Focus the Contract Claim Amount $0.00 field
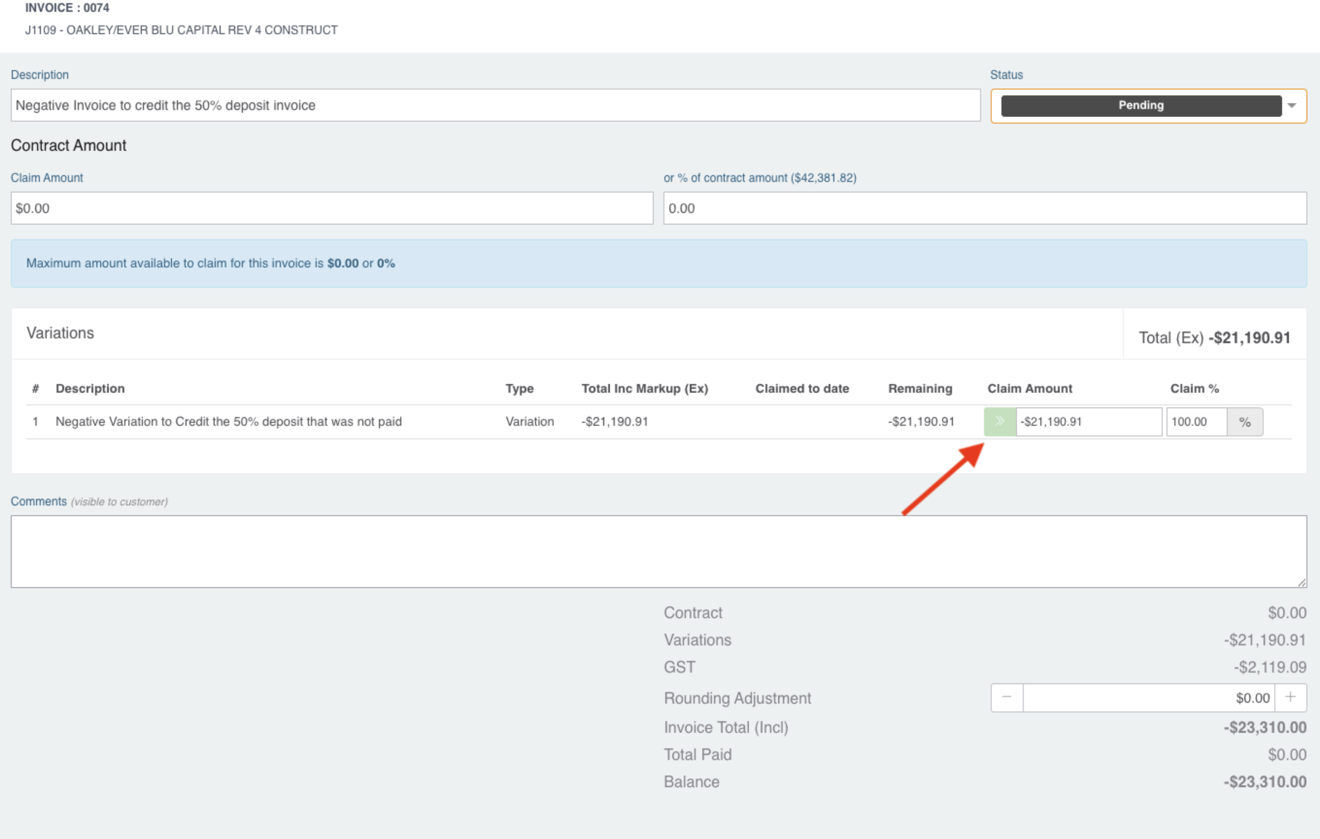1320x839 pixels. [332, 208]
